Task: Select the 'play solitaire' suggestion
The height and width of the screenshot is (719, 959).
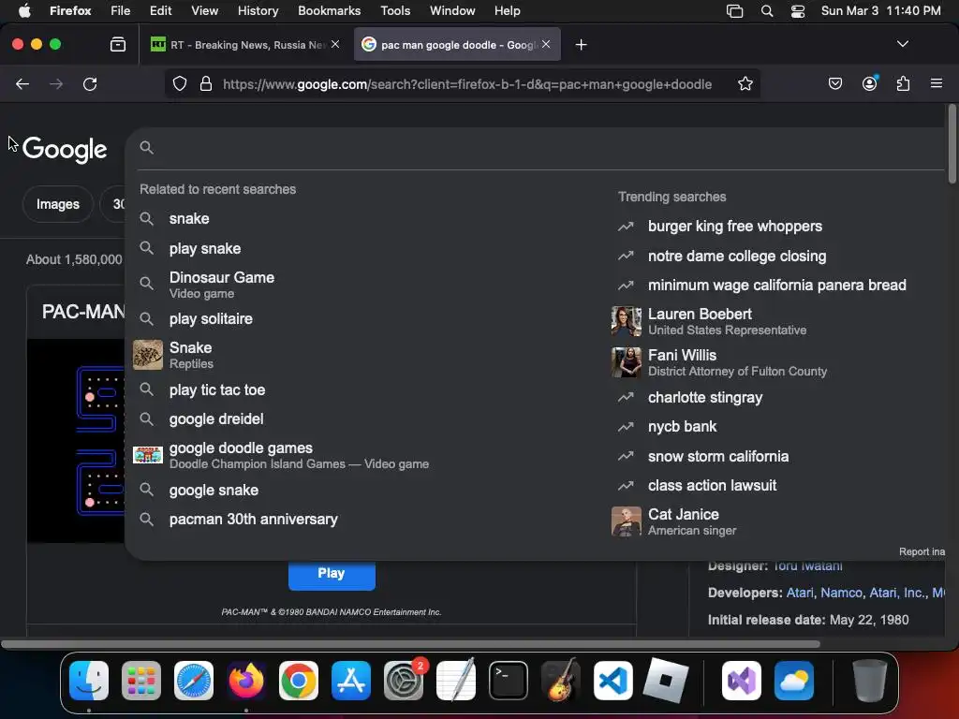Action: pyautogui.click(x=211, y=318)
